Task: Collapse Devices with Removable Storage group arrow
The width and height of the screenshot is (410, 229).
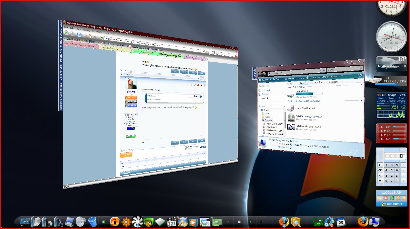Action: tap(361, 100)
